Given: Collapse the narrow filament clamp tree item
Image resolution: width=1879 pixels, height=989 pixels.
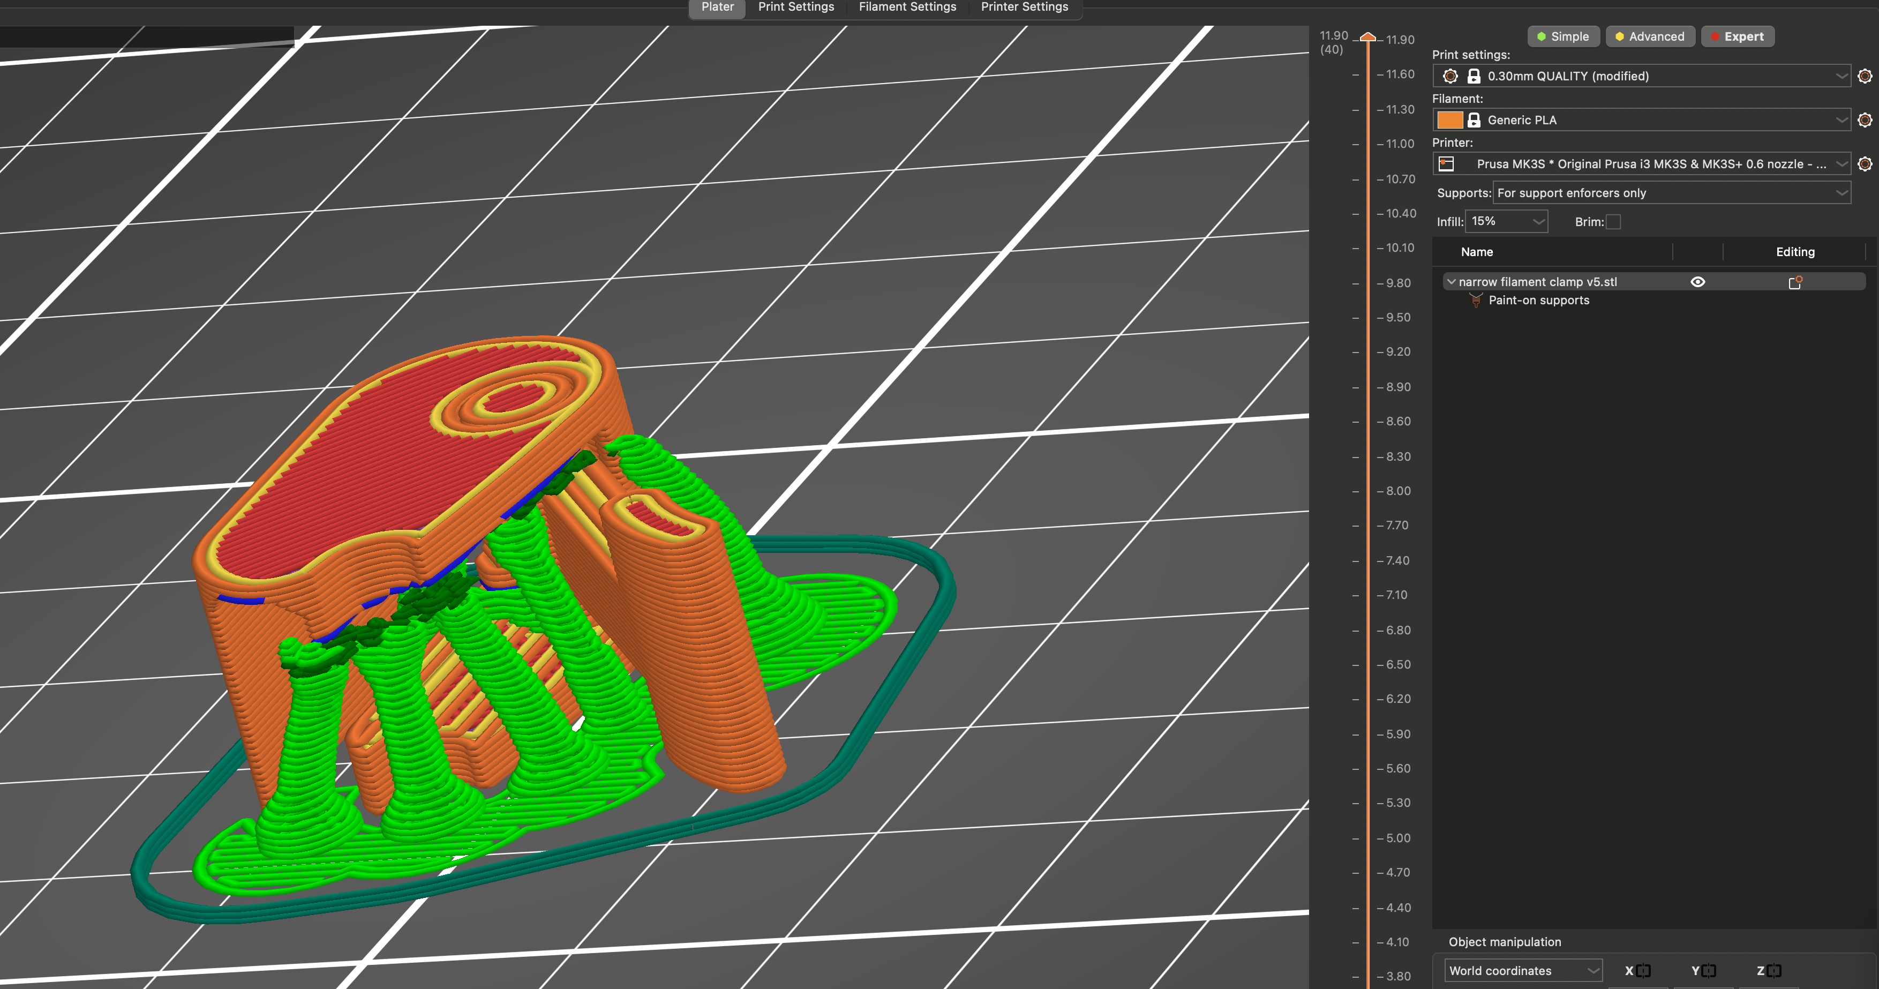Looking at the screenshot, I should tap(1451, 281).
